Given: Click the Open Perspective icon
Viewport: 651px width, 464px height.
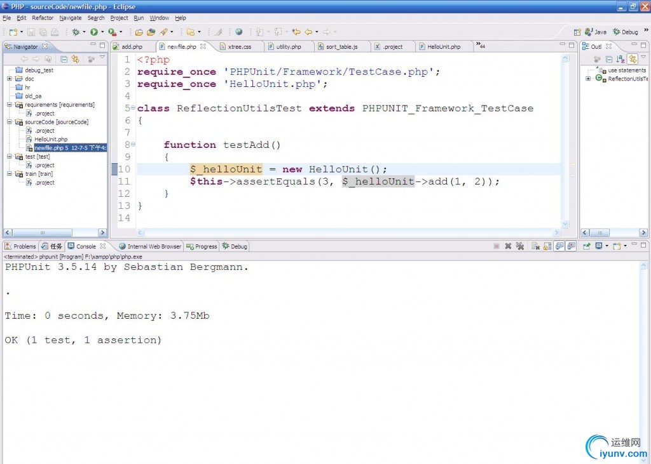Looking at the screenshot, I should 577,32.
